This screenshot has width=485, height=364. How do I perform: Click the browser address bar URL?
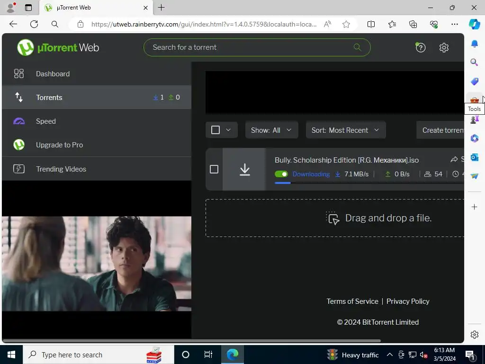[x=204, y=24]
